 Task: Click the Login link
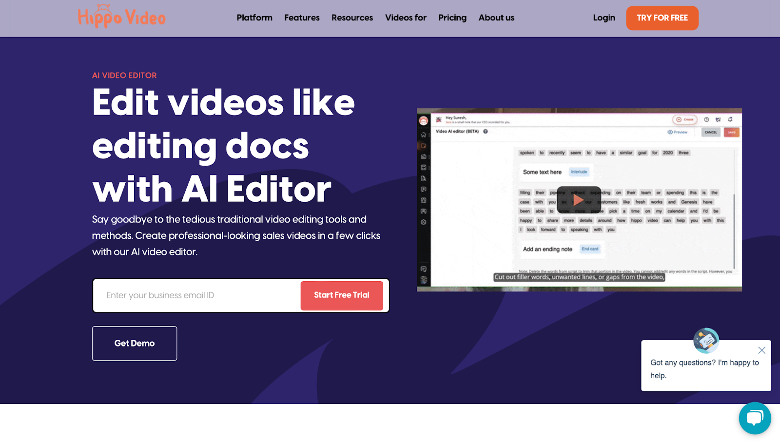[604, 18]
